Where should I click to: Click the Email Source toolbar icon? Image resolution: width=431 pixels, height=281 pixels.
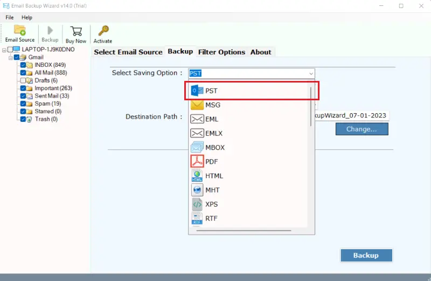pyautogui.click(x=20, y=30)
